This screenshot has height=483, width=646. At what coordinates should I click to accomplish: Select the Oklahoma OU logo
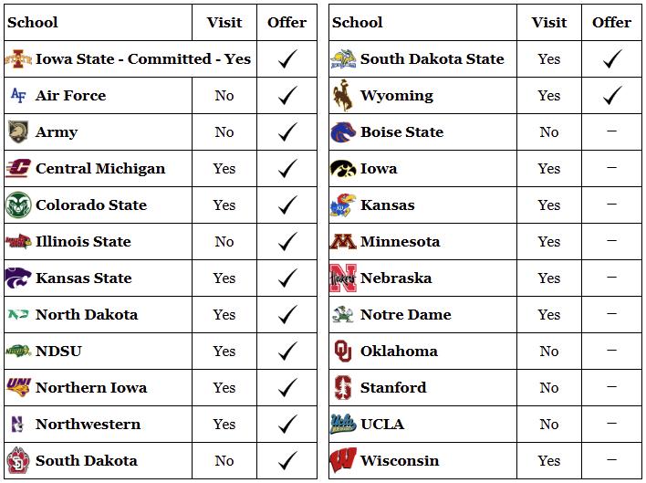tap(343, 351)
